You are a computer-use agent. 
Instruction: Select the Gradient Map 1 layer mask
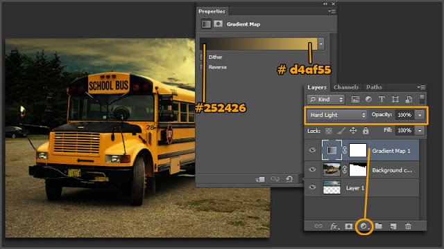tap(358, 150)
